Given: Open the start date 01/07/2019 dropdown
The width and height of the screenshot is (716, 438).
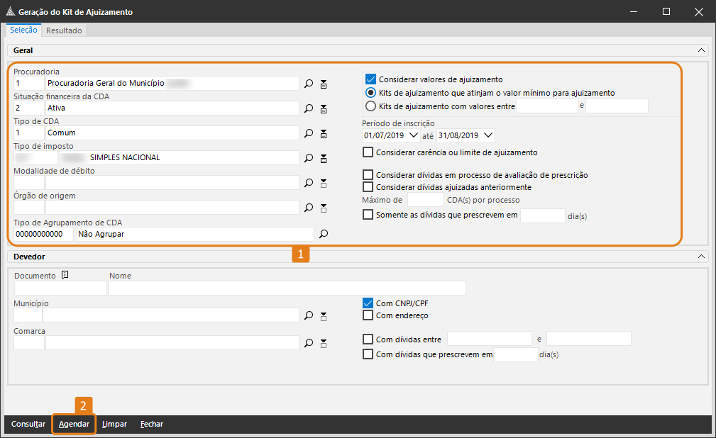Looking at the screenshot, I should (414, 135).
